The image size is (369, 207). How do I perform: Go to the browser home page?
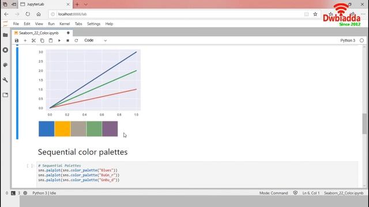pos(39,14)
